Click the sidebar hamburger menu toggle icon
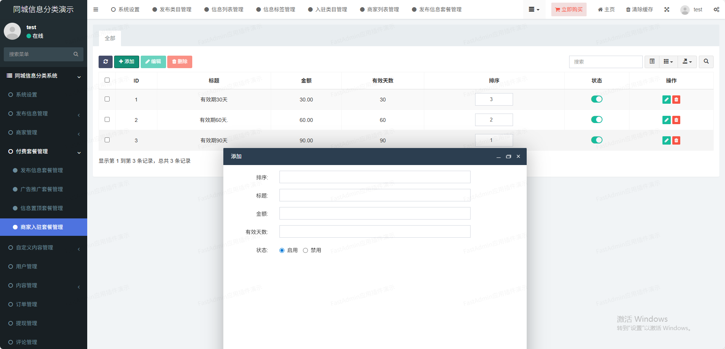Viewport: 725px width, 349px height. pos(96,9)
